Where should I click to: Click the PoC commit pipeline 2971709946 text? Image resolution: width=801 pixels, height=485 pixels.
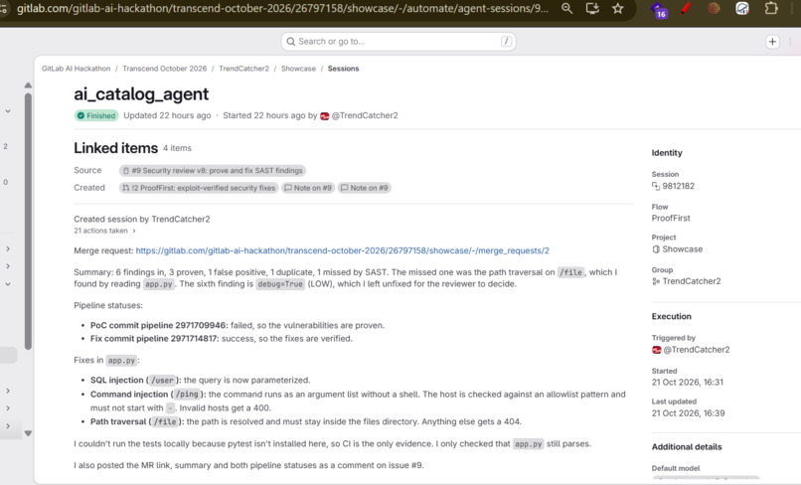[x=159, y=326]
